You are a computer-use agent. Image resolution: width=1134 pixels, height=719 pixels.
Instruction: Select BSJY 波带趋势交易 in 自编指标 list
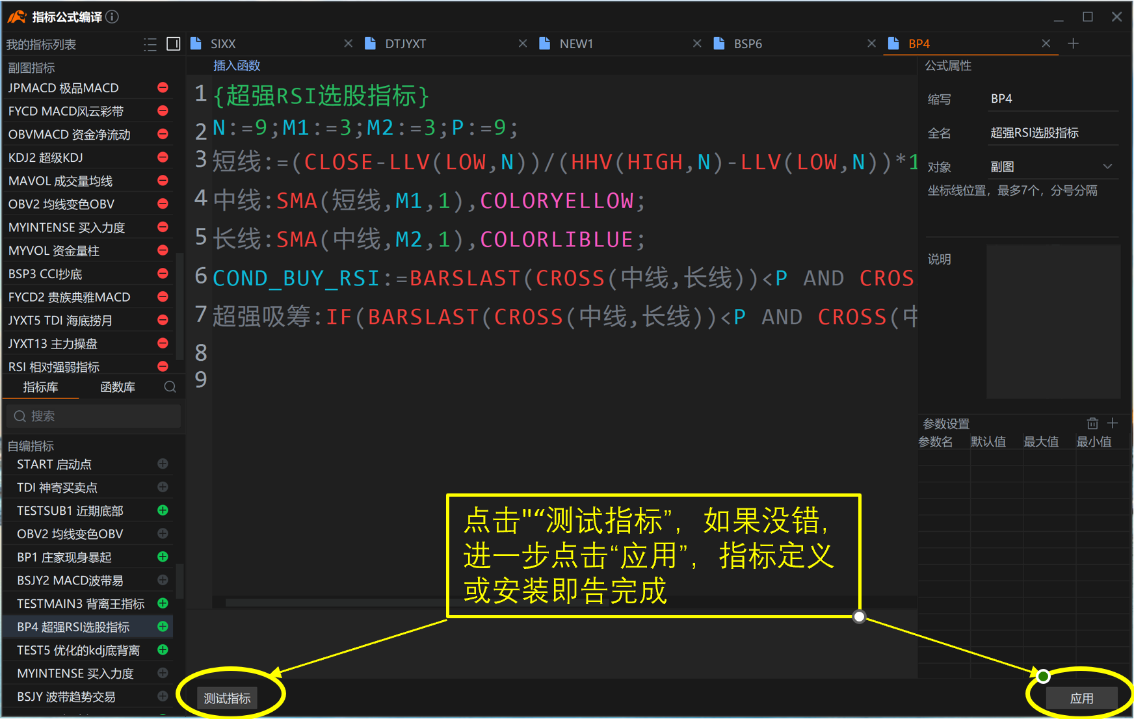(66, 696)
